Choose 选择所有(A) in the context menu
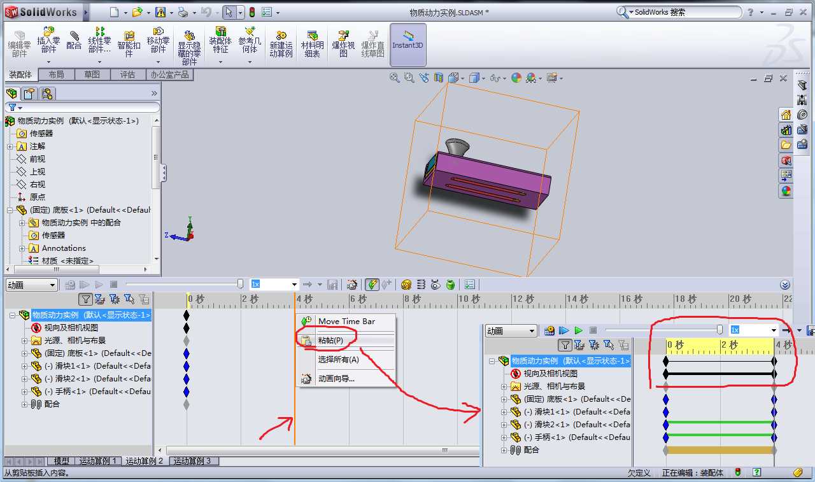This screenshot has height=482, width=815. (x=347, y=360)
